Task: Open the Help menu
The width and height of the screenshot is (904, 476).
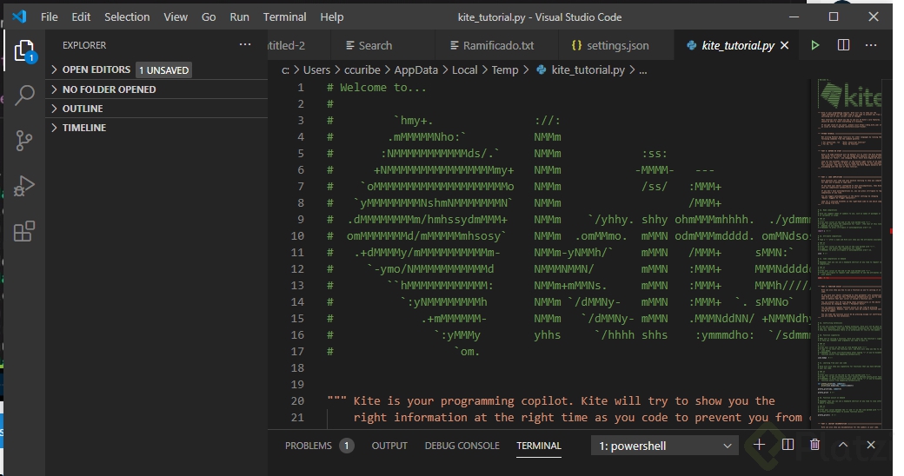Action: click(331, 17)
